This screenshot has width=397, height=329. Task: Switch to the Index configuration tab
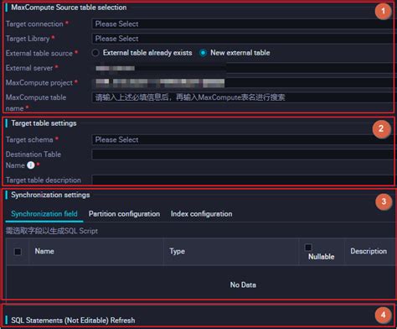201,214
